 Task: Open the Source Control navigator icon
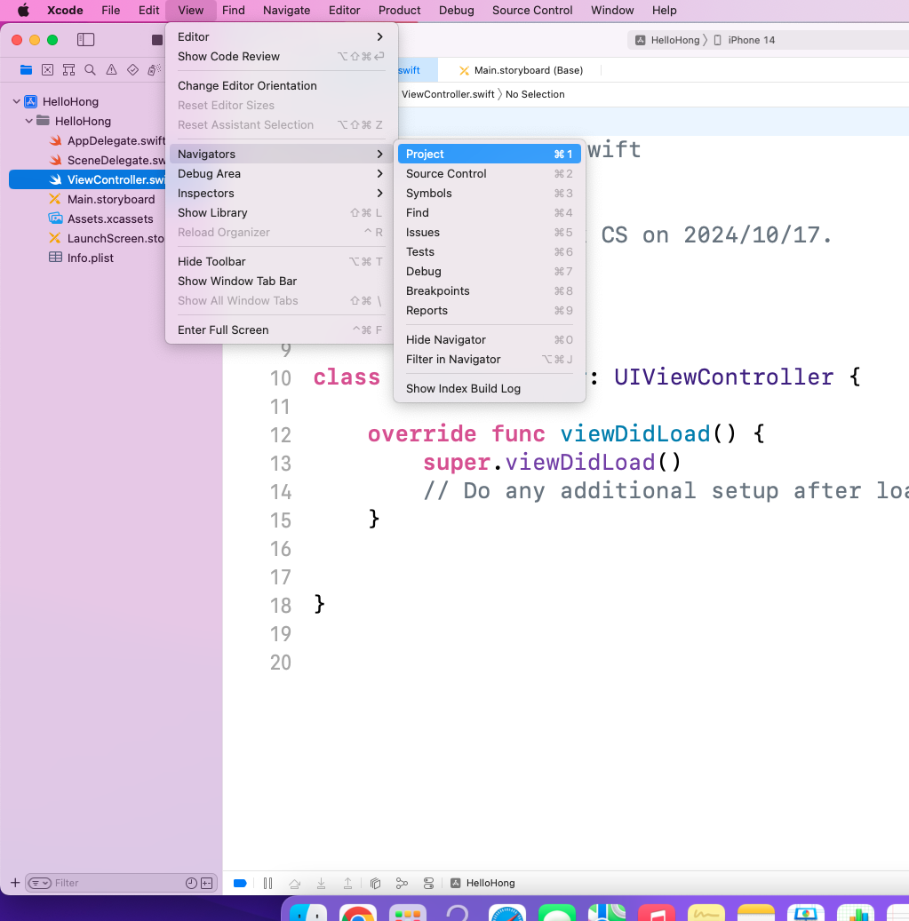click(48, 70)
